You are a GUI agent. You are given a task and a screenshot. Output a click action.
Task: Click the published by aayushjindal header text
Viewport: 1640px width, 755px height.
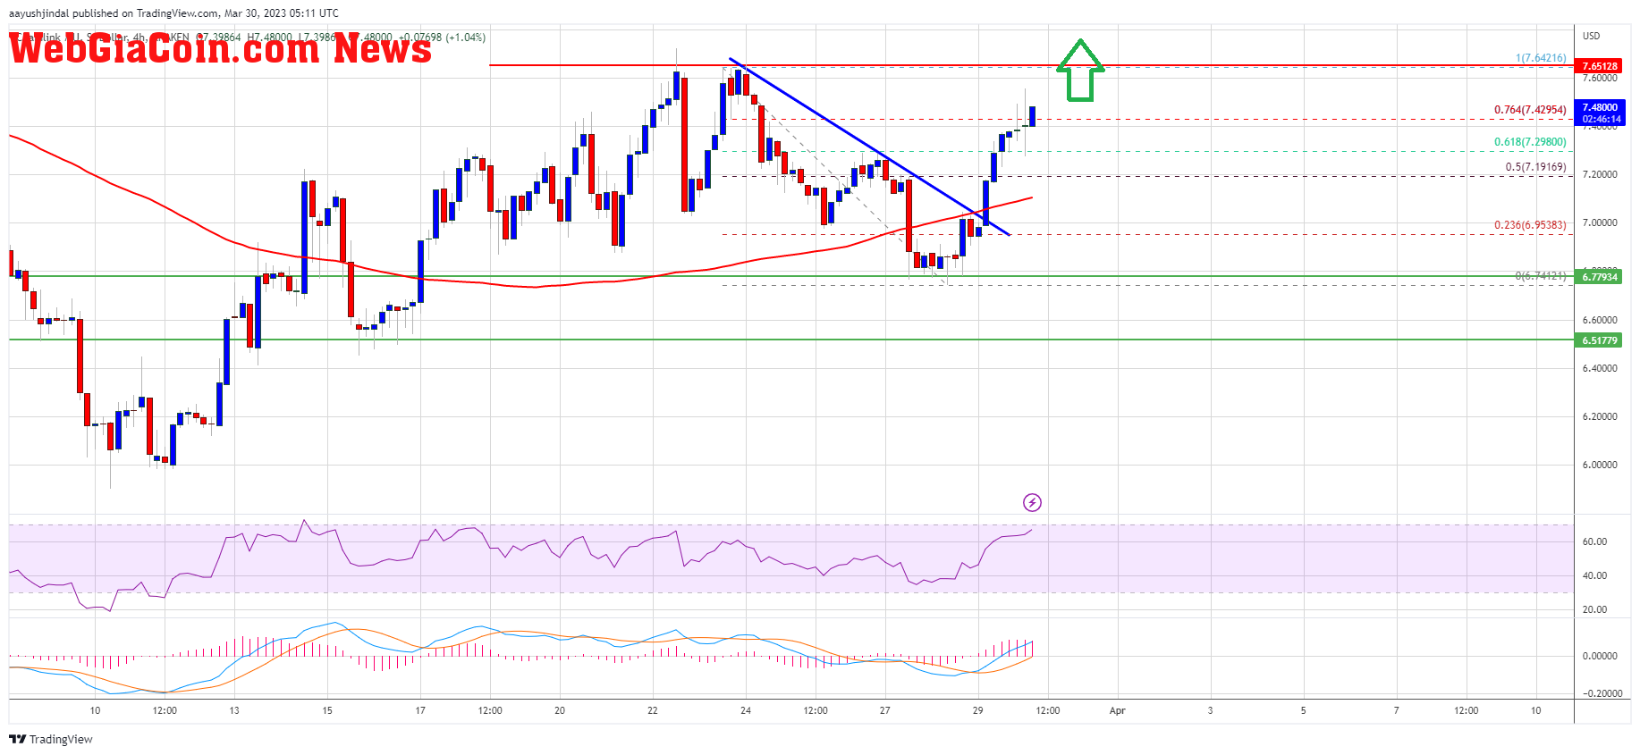(x=174, y=13)
